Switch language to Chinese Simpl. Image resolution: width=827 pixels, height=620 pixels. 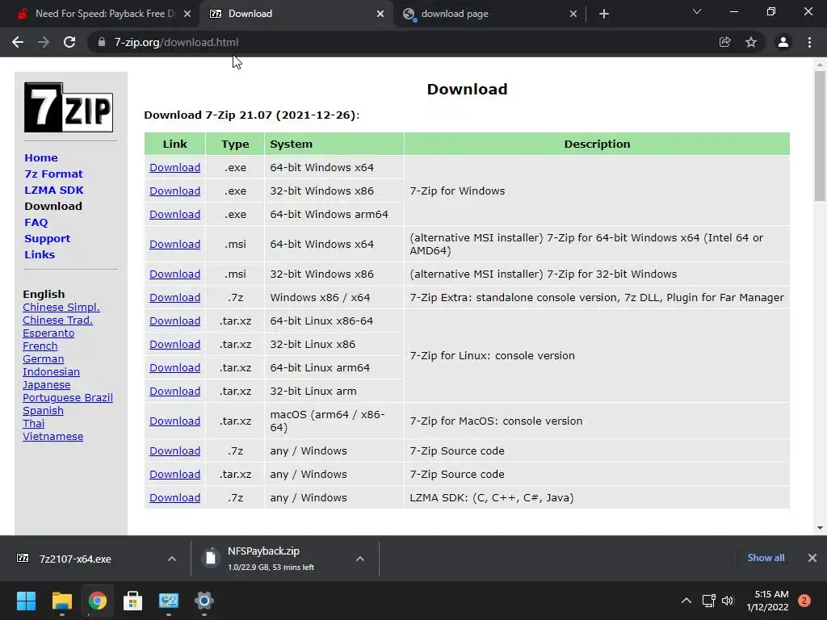(61, 308)
